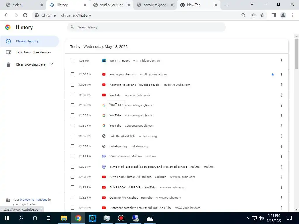Check box for Guys Look A Birdie entry
Screen dimensions: 299x224
(72, 177)
